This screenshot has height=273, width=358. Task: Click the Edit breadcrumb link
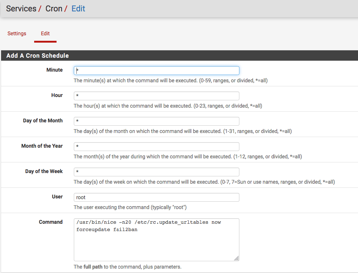coord(78,8)
